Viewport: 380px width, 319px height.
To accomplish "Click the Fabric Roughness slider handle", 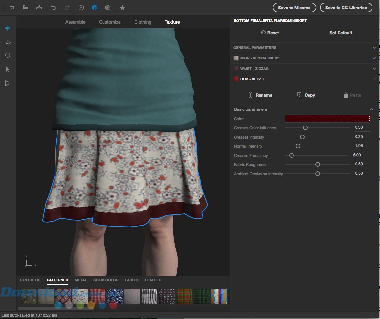I will coord(317,164).
